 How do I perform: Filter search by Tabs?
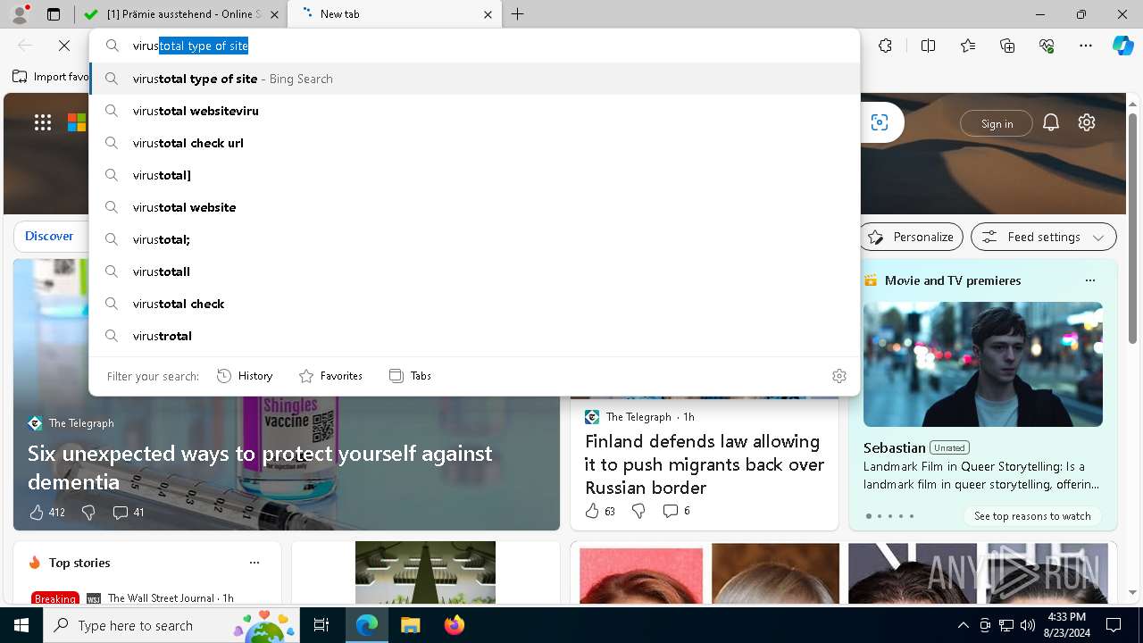point(411,376)
